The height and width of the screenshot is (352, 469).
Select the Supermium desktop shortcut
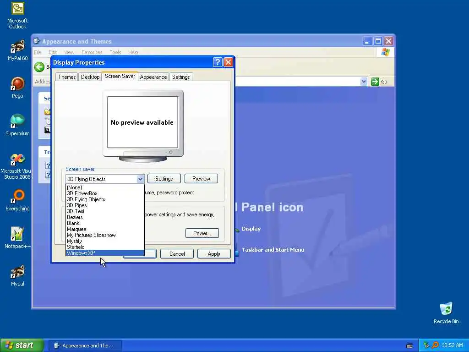coord(17,125)
